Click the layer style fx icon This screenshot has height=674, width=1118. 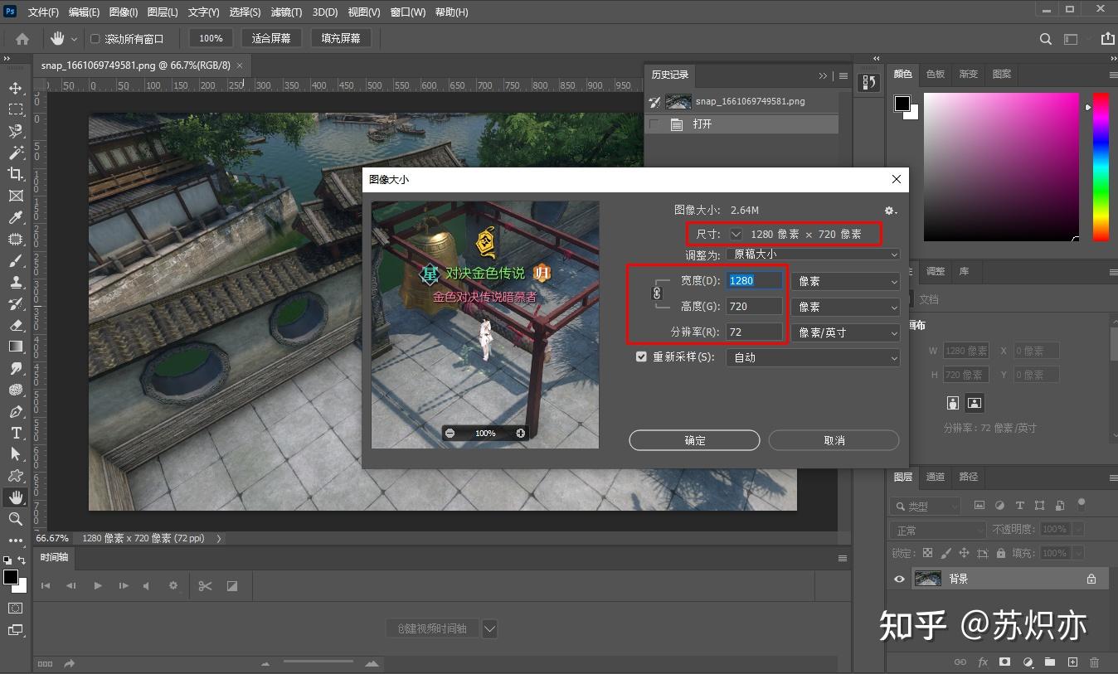pos(983,662)
